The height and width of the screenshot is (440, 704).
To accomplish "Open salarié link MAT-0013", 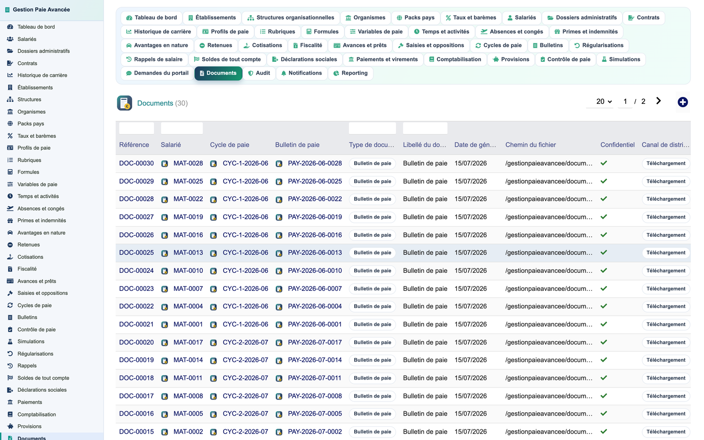I will tap(188, 252).
